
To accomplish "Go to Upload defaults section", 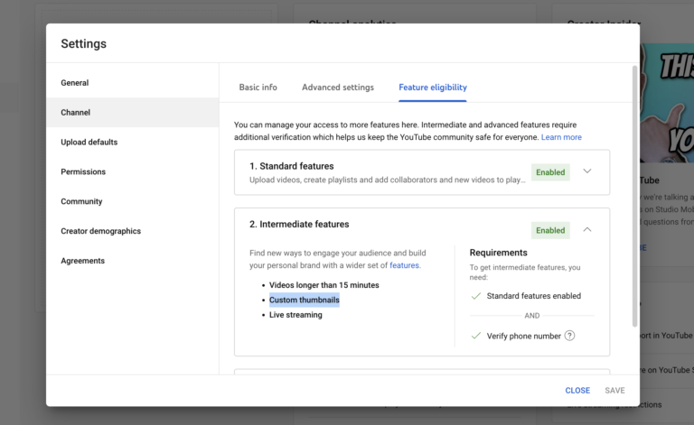I will click(x=89, y=143).
